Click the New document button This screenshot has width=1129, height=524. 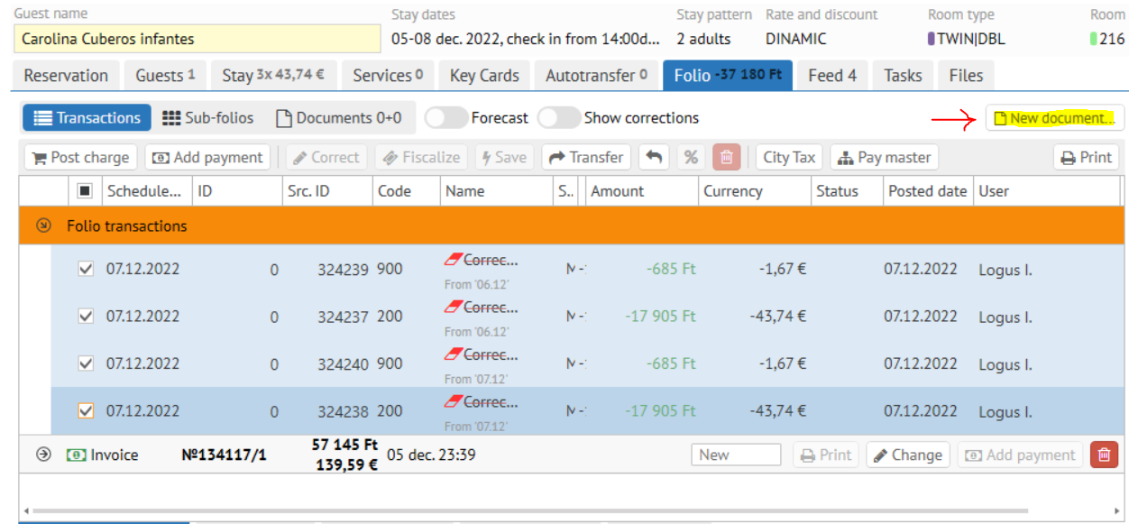1054,118
